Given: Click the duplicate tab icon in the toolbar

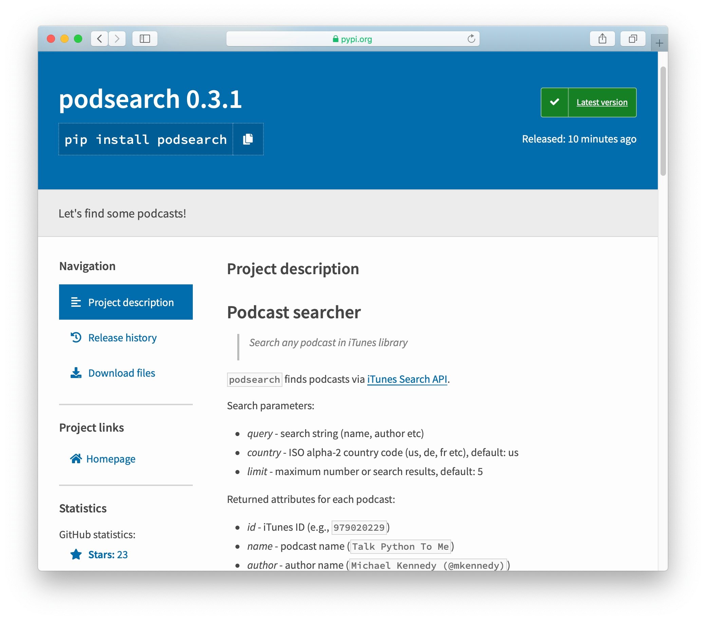Looking at the screenshot, I should 633,39.
